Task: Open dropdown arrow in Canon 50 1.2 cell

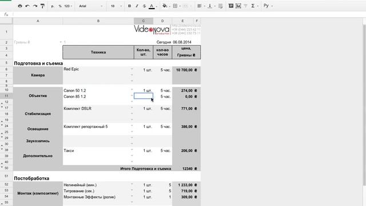Action: (132, 89)
